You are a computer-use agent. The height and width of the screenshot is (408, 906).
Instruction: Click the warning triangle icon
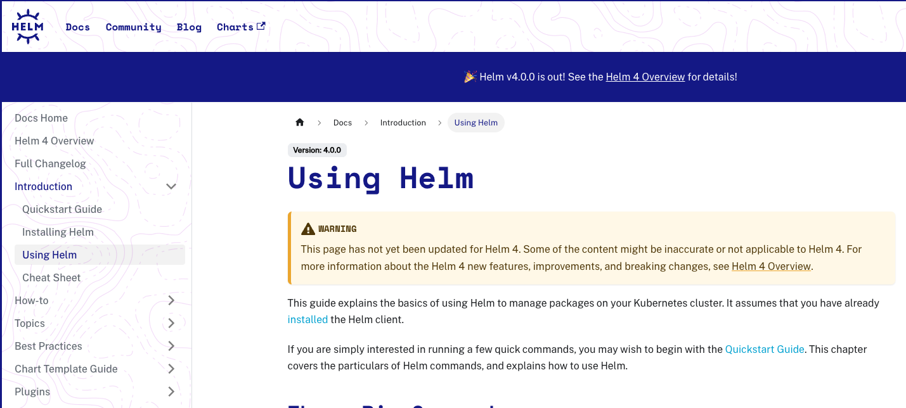click(x=308, y=229)
